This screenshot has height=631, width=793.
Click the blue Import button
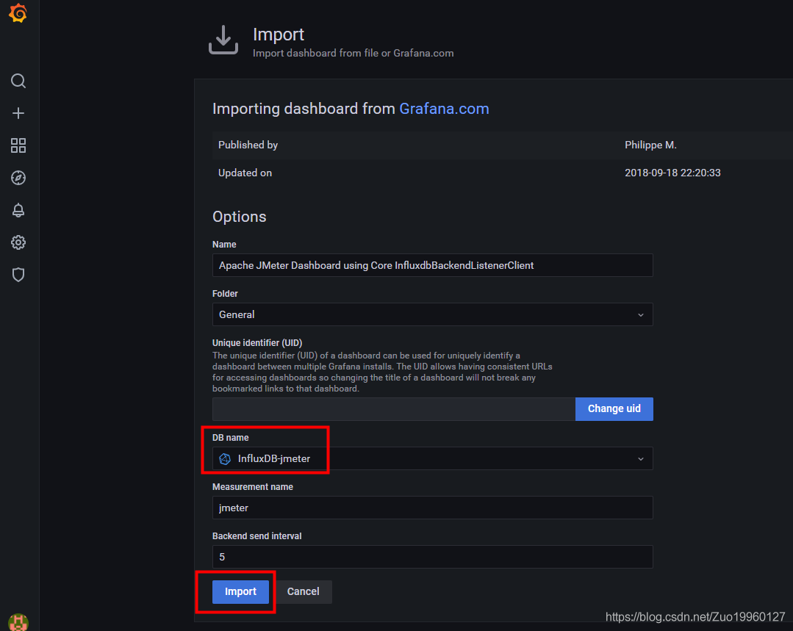click(241, 591)
